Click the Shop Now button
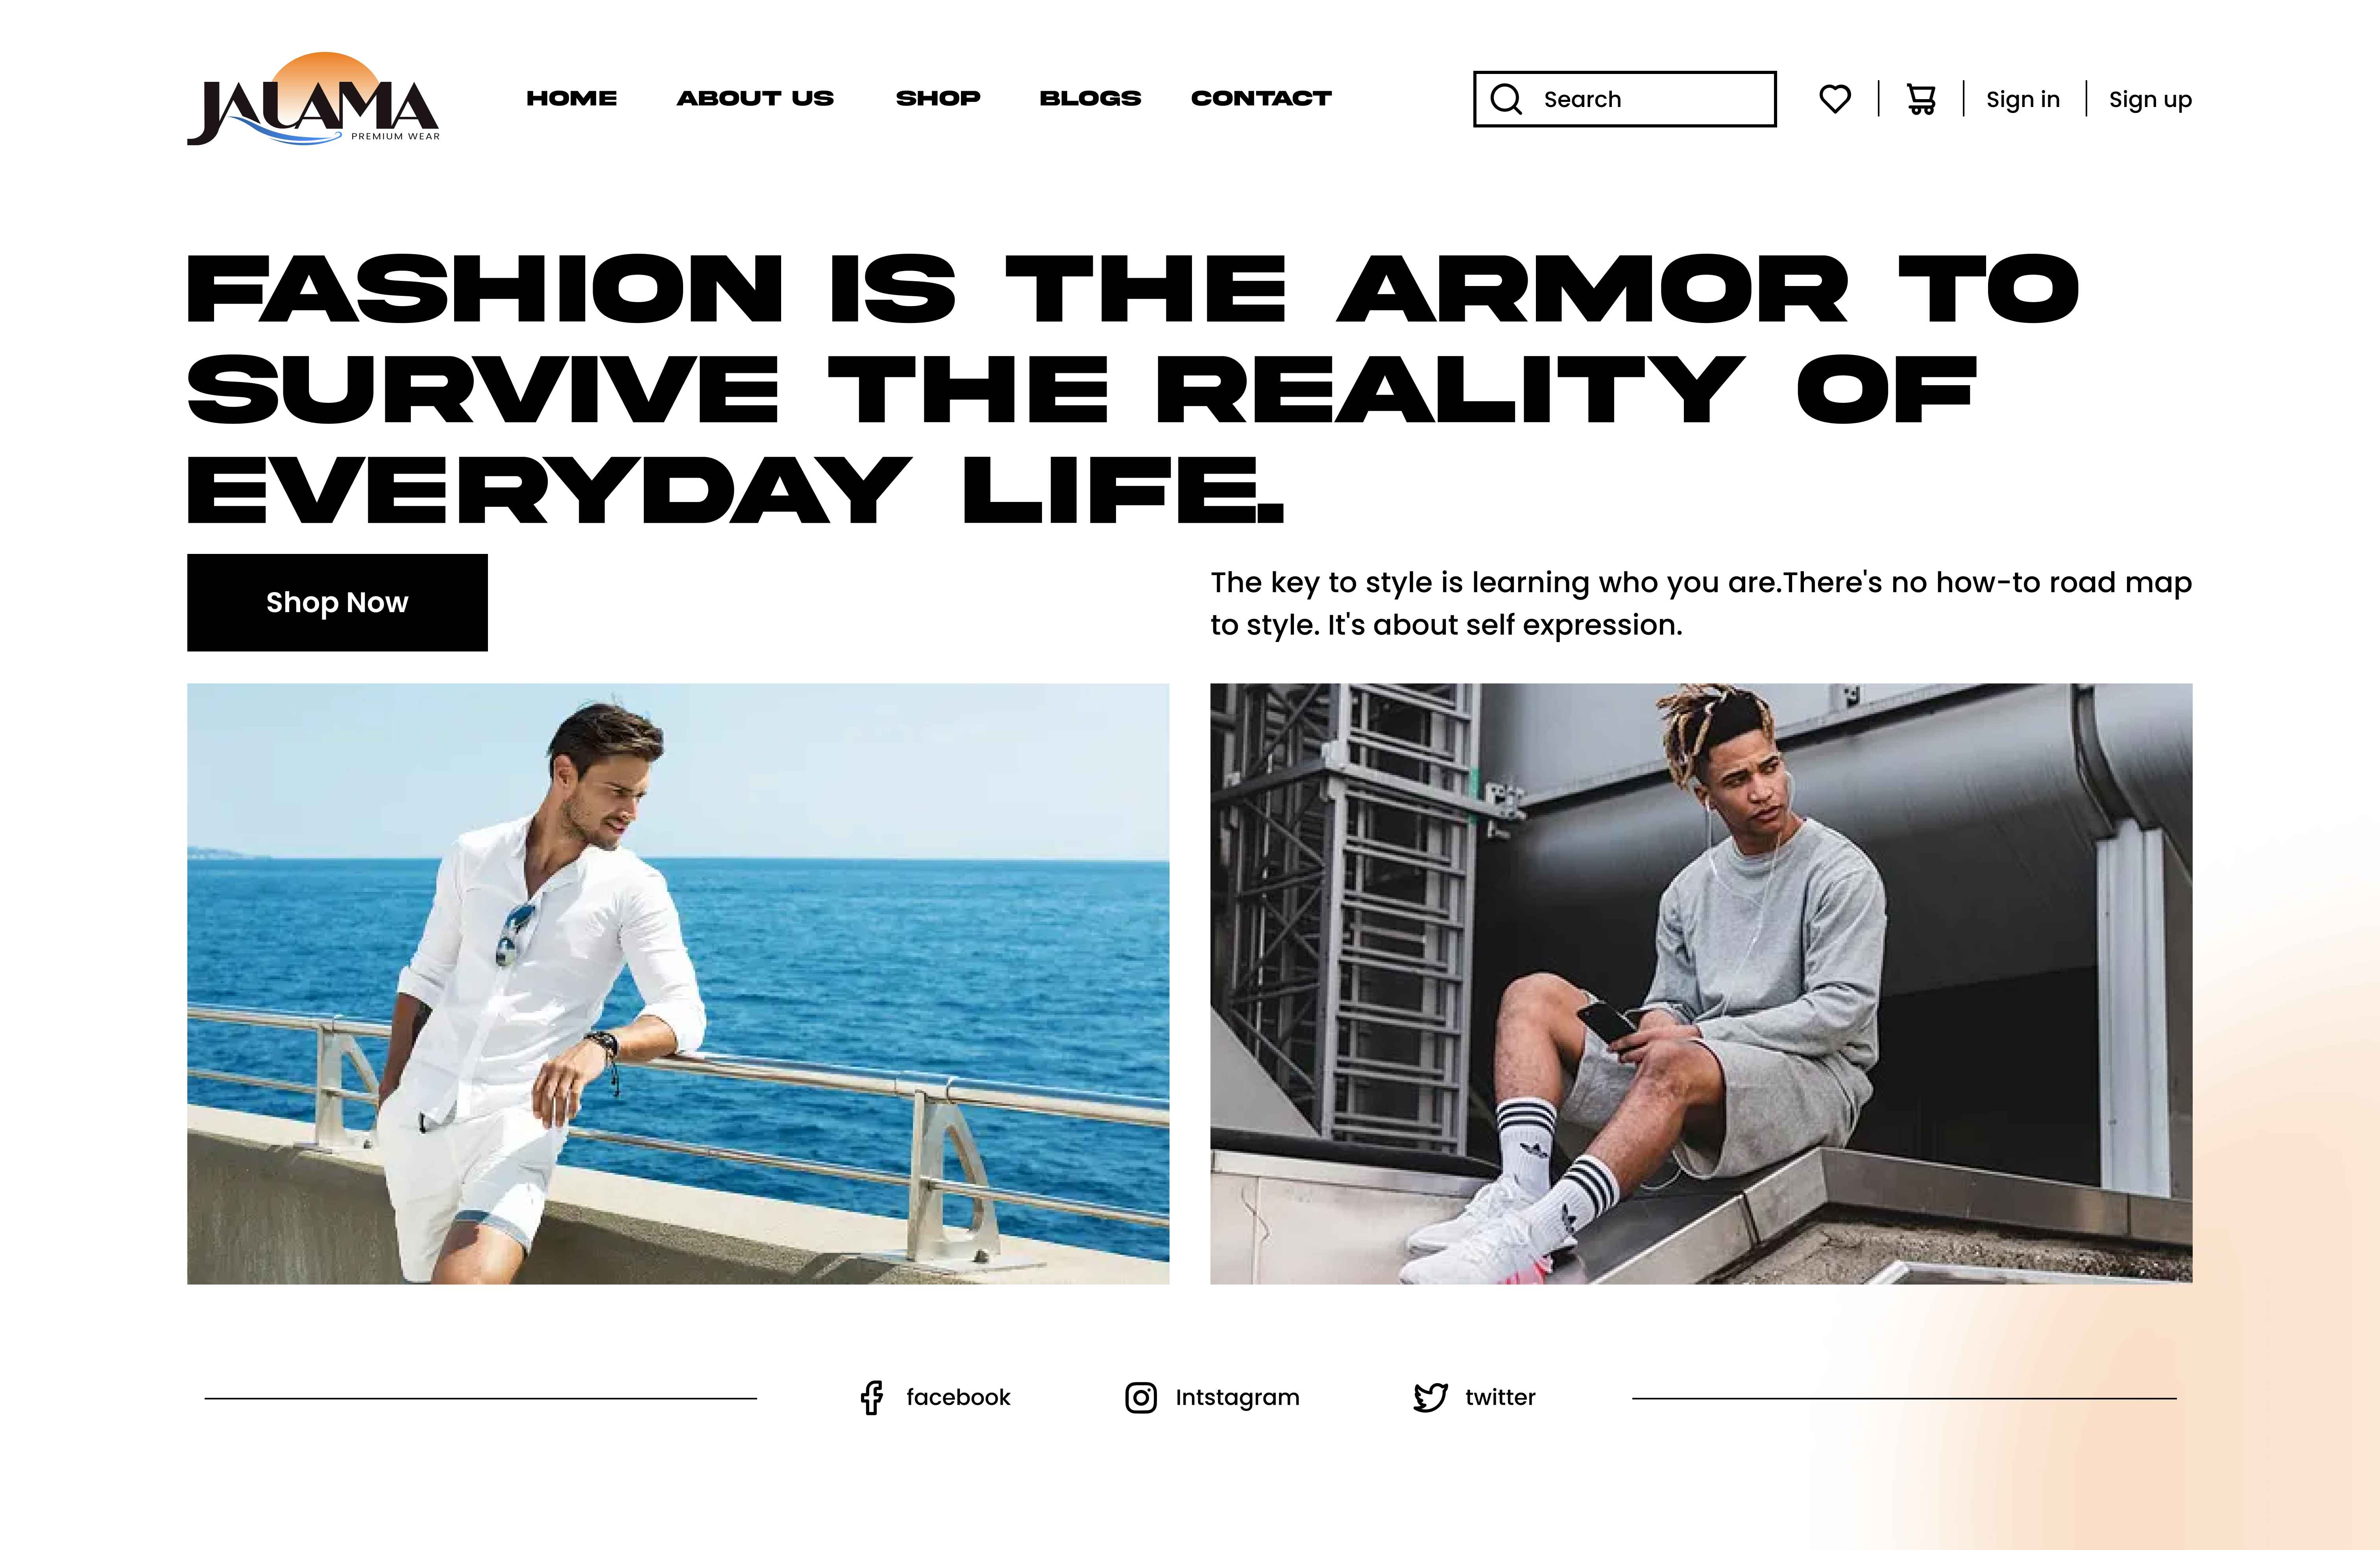This screenshot has height=1550, width=2380. [337, 602]
